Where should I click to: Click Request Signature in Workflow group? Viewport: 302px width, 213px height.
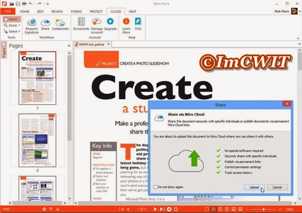32,26
